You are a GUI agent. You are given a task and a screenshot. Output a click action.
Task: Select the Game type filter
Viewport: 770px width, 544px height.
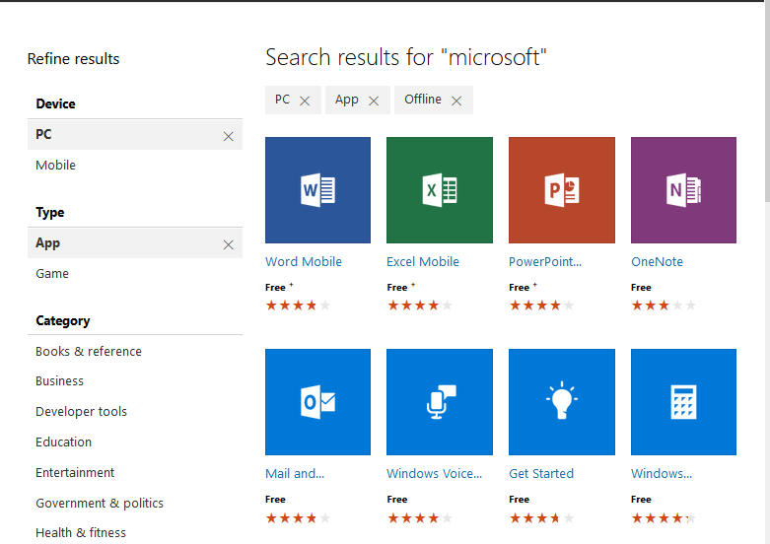52,273
